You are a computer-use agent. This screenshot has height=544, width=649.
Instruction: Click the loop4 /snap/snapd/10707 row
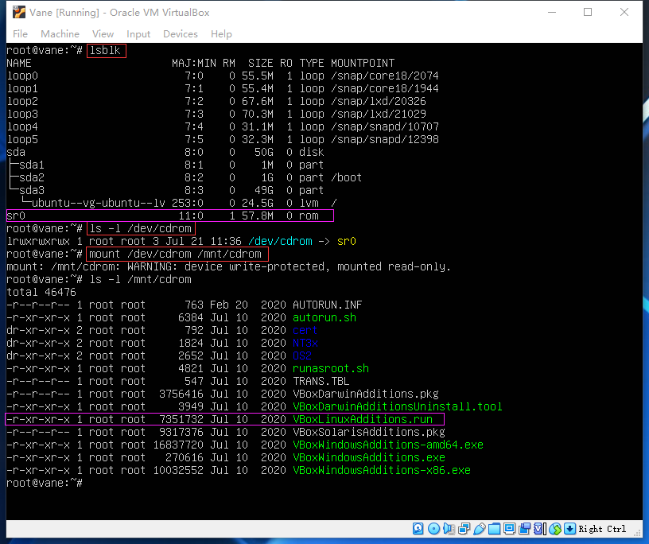[223, 126]
